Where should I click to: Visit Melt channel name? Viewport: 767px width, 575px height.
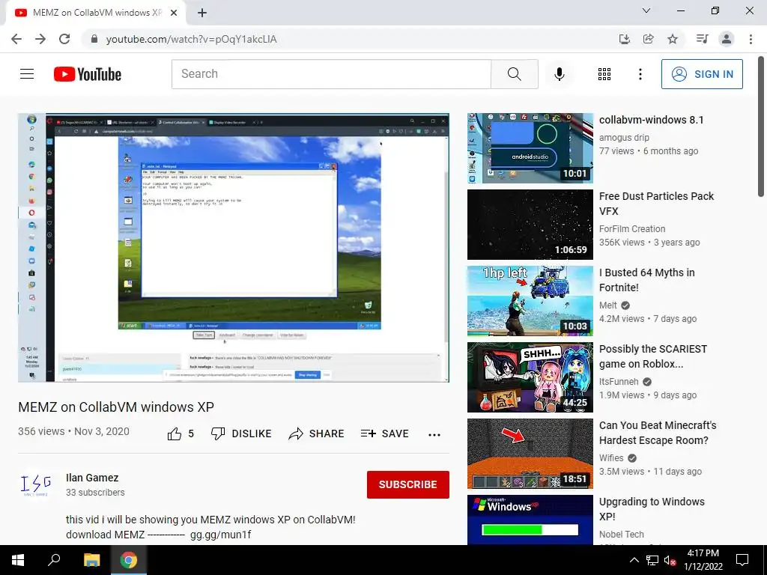(608, 305)
